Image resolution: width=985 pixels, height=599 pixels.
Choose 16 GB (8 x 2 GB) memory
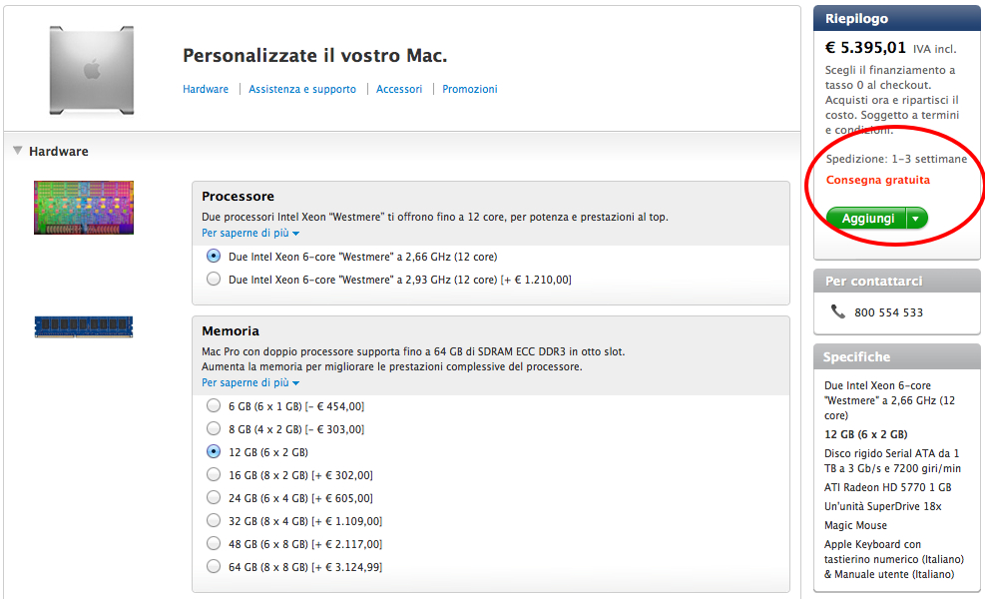(214, 475)
